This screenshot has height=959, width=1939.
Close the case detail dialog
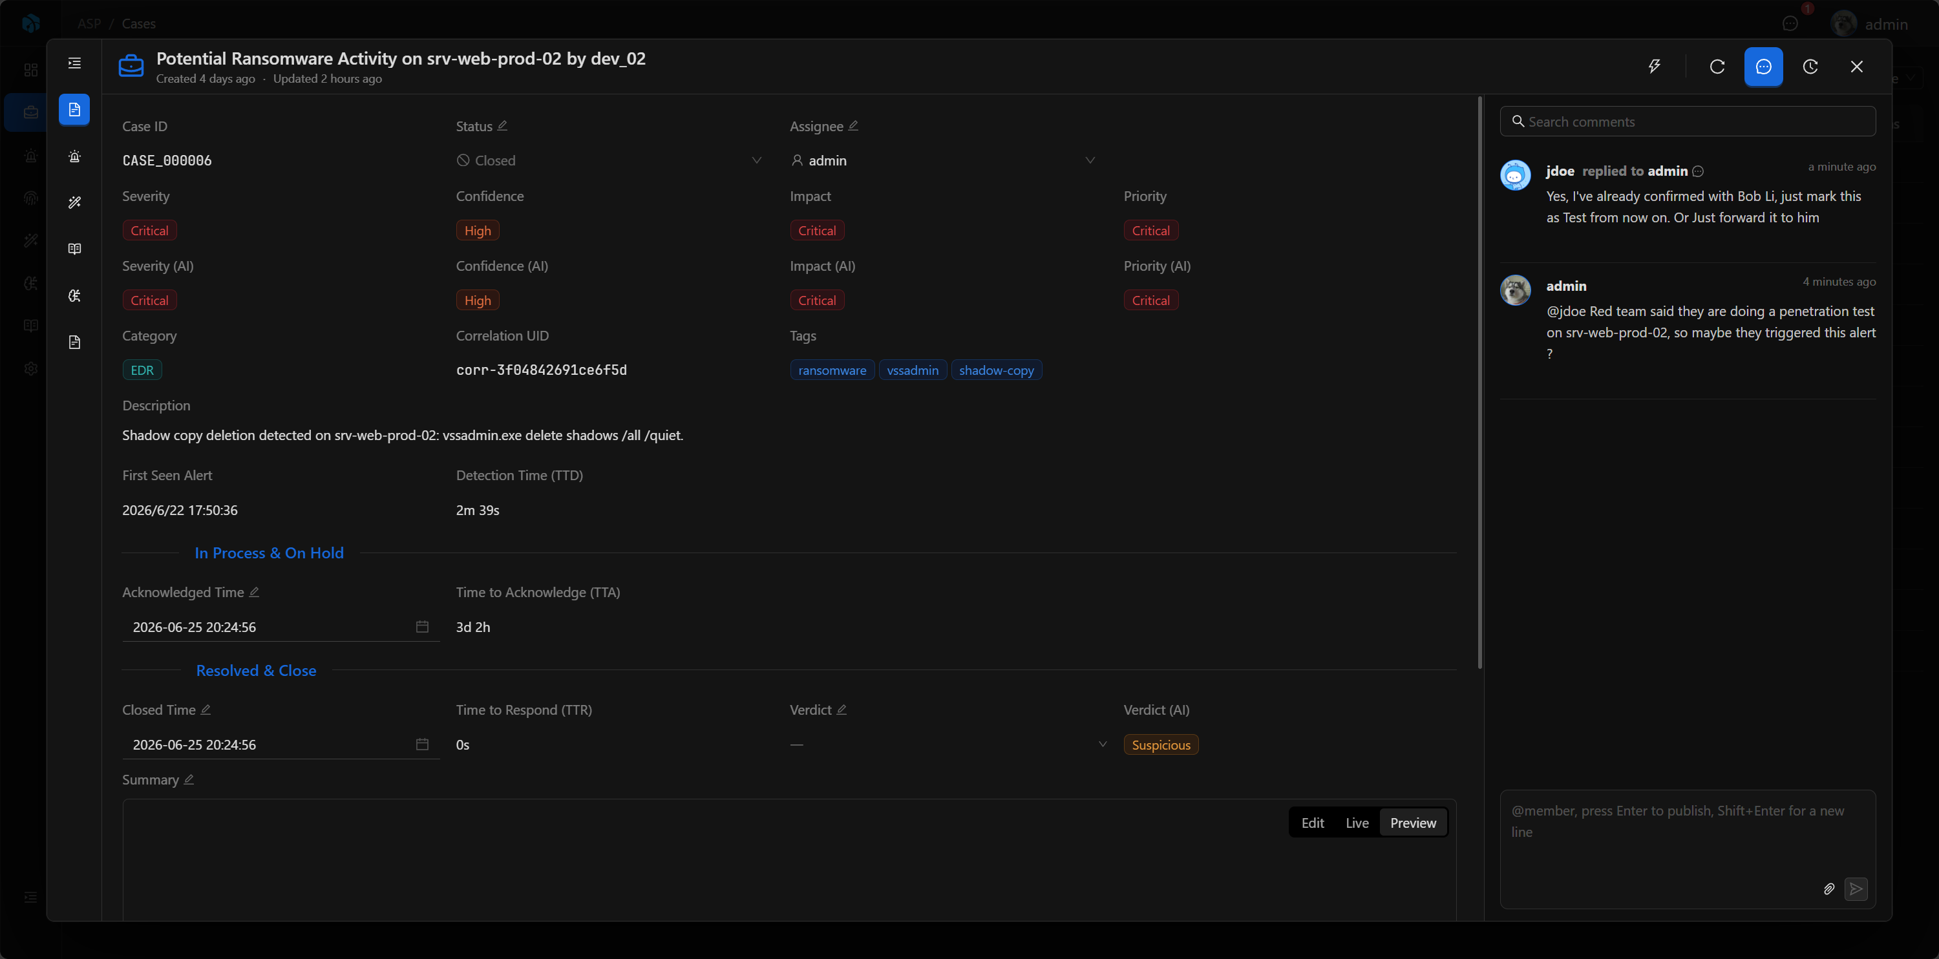click(x=1857, y=67)
